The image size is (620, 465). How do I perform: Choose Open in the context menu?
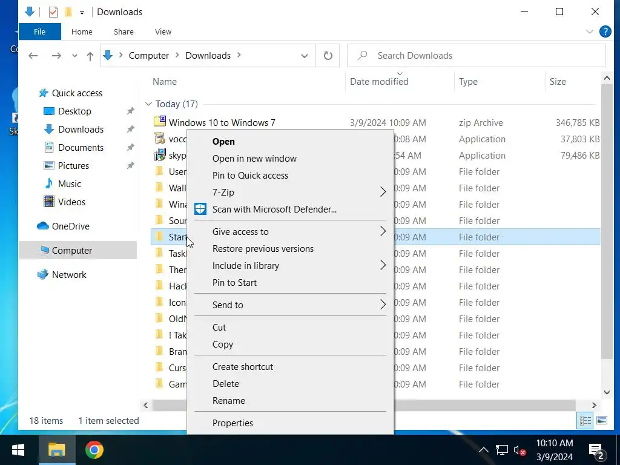coord(223,142)
